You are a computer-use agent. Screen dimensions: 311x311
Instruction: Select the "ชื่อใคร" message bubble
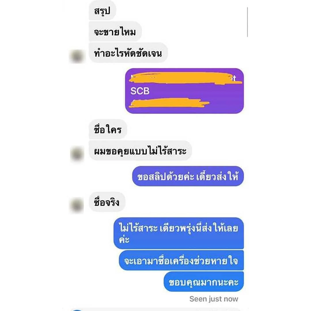click(x=108, y=130)
